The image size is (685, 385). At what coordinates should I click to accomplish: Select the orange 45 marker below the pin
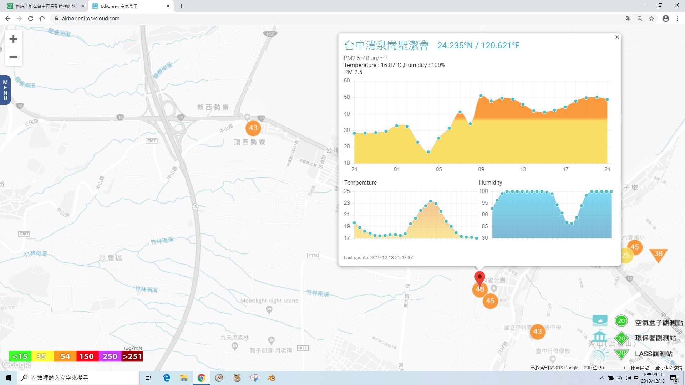coord(490,301)
